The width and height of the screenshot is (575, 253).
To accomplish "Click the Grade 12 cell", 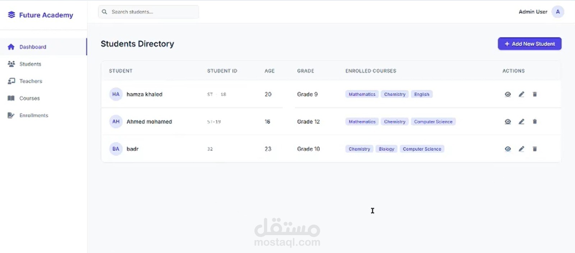I will pyautogui.click(x=308, y=121).
